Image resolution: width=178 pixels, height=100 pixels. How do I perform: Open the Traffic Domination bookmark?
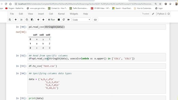pos(78,8)
